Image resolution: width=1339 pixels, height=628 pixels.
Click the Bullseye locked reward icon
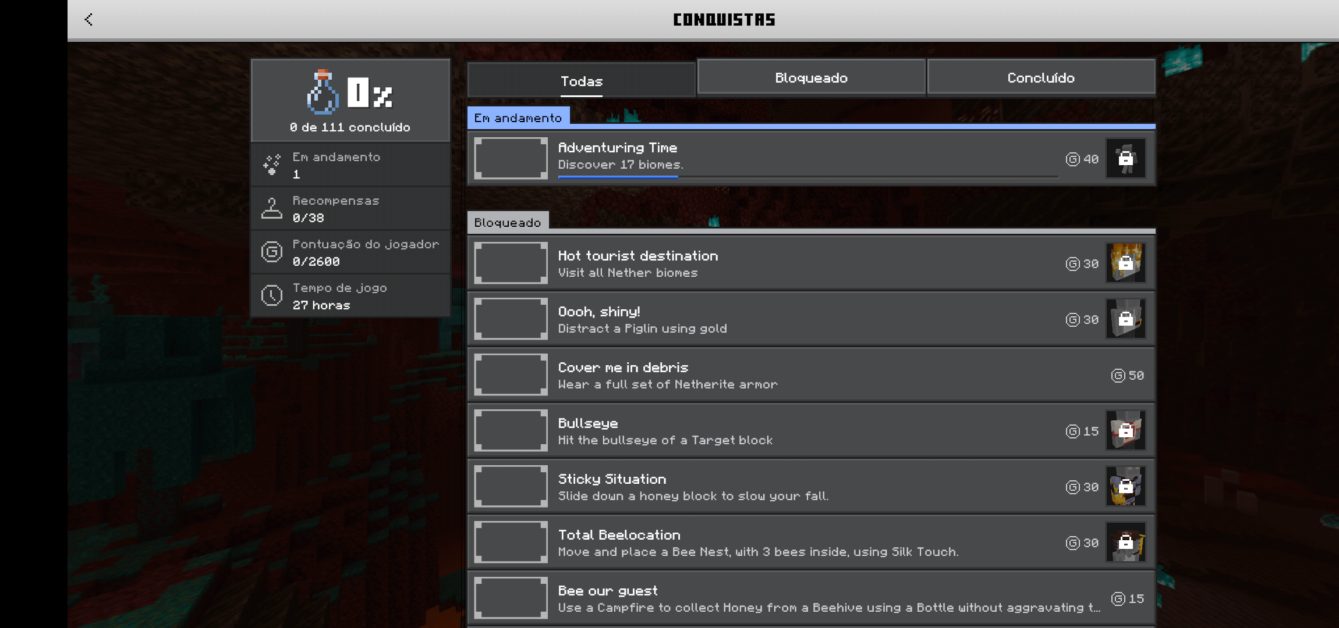point(1125,430)
